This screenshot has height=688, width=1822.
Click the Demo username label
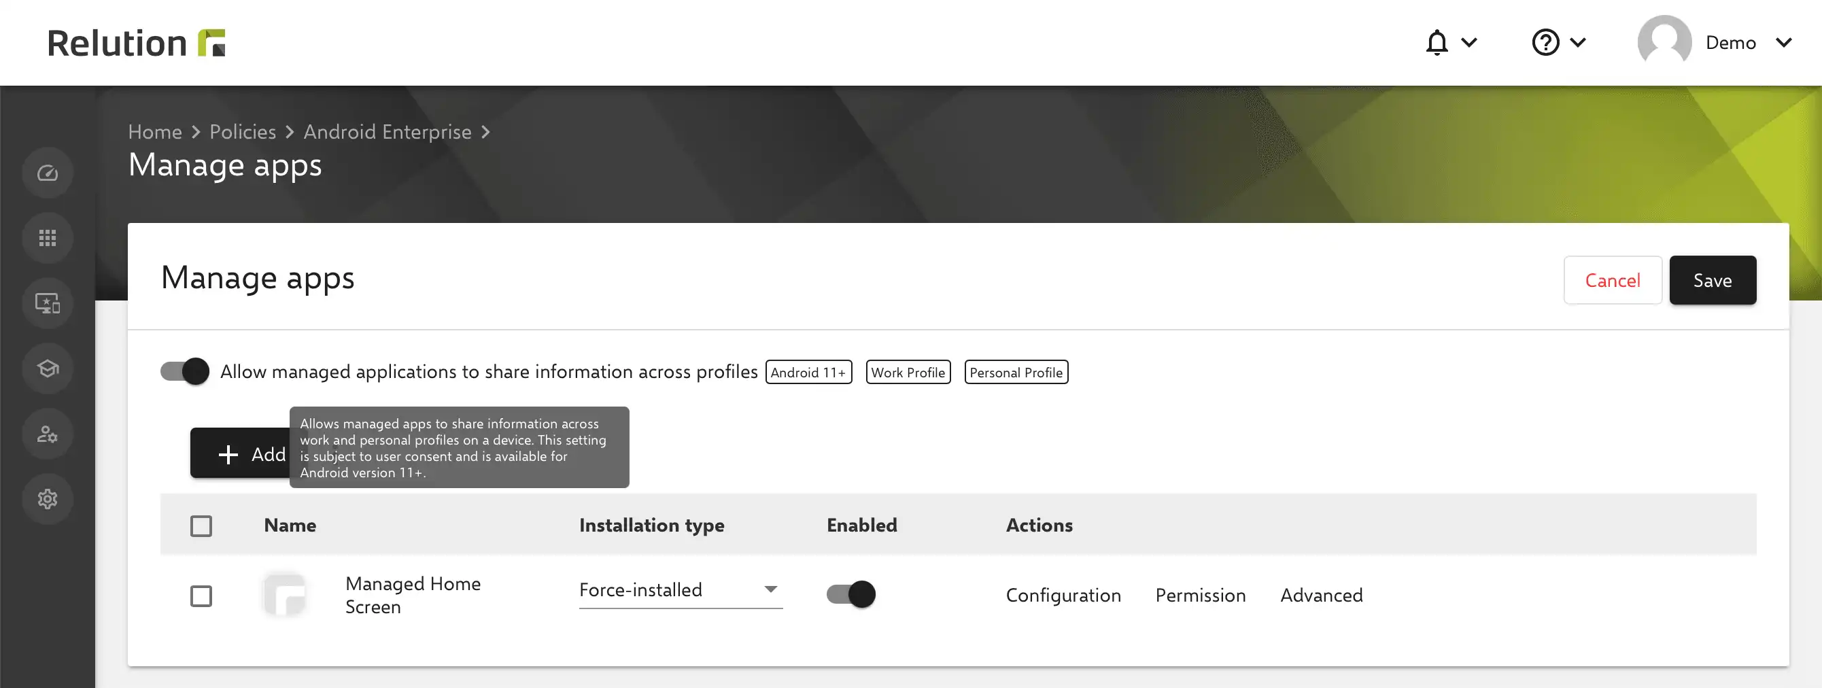pos(1730,42)
